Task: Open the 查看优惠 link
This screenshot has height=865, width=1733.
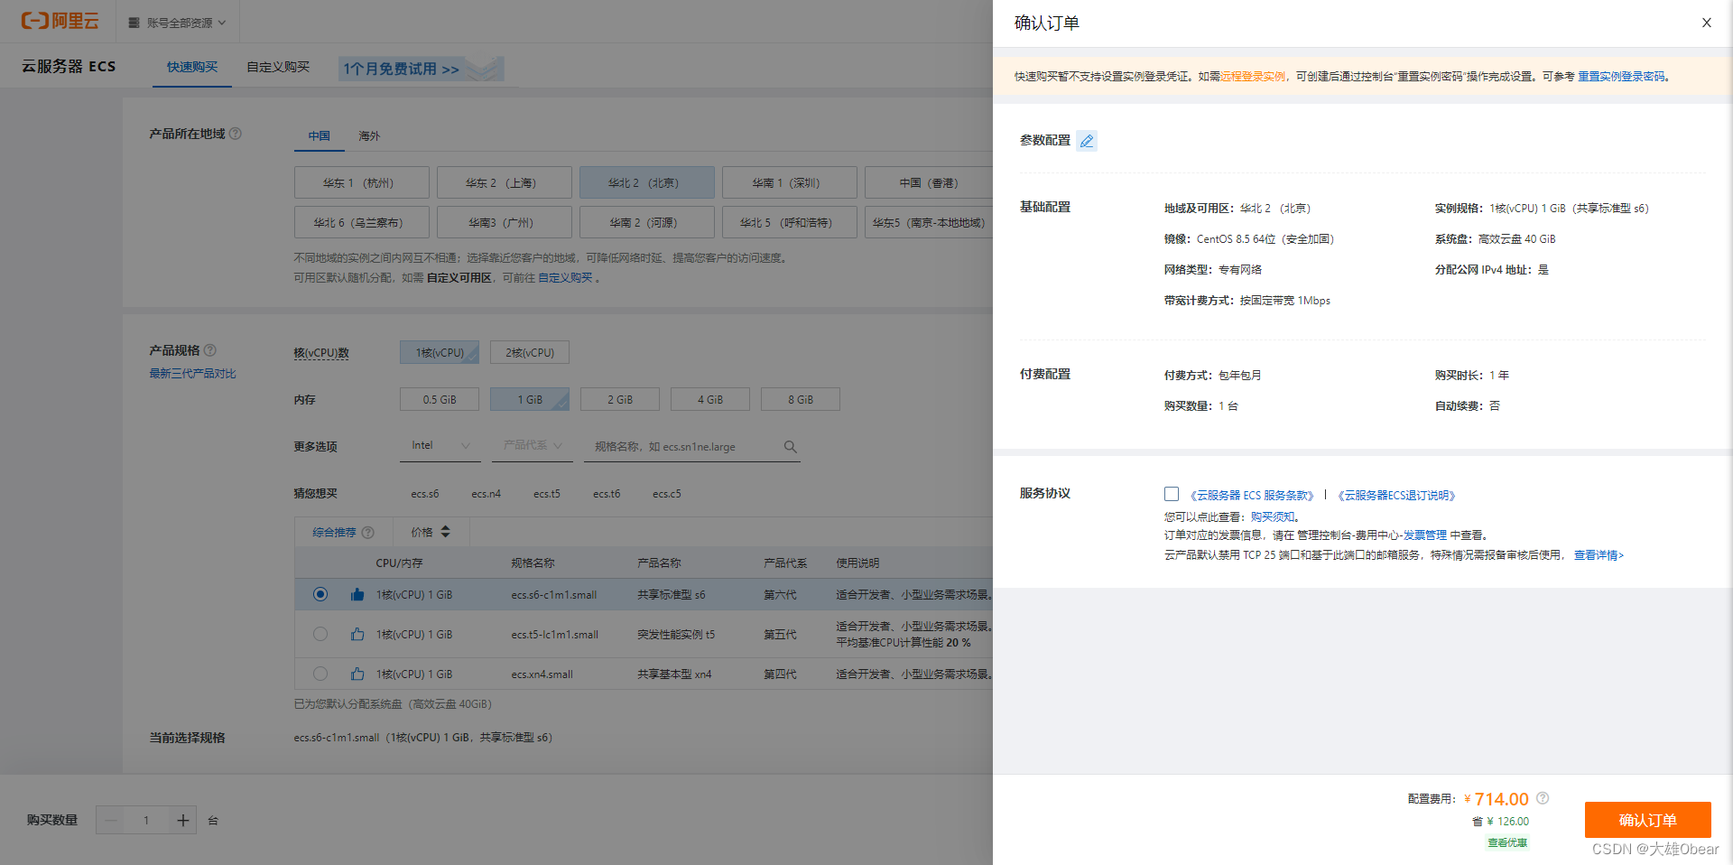Action: coord(1506,842)
